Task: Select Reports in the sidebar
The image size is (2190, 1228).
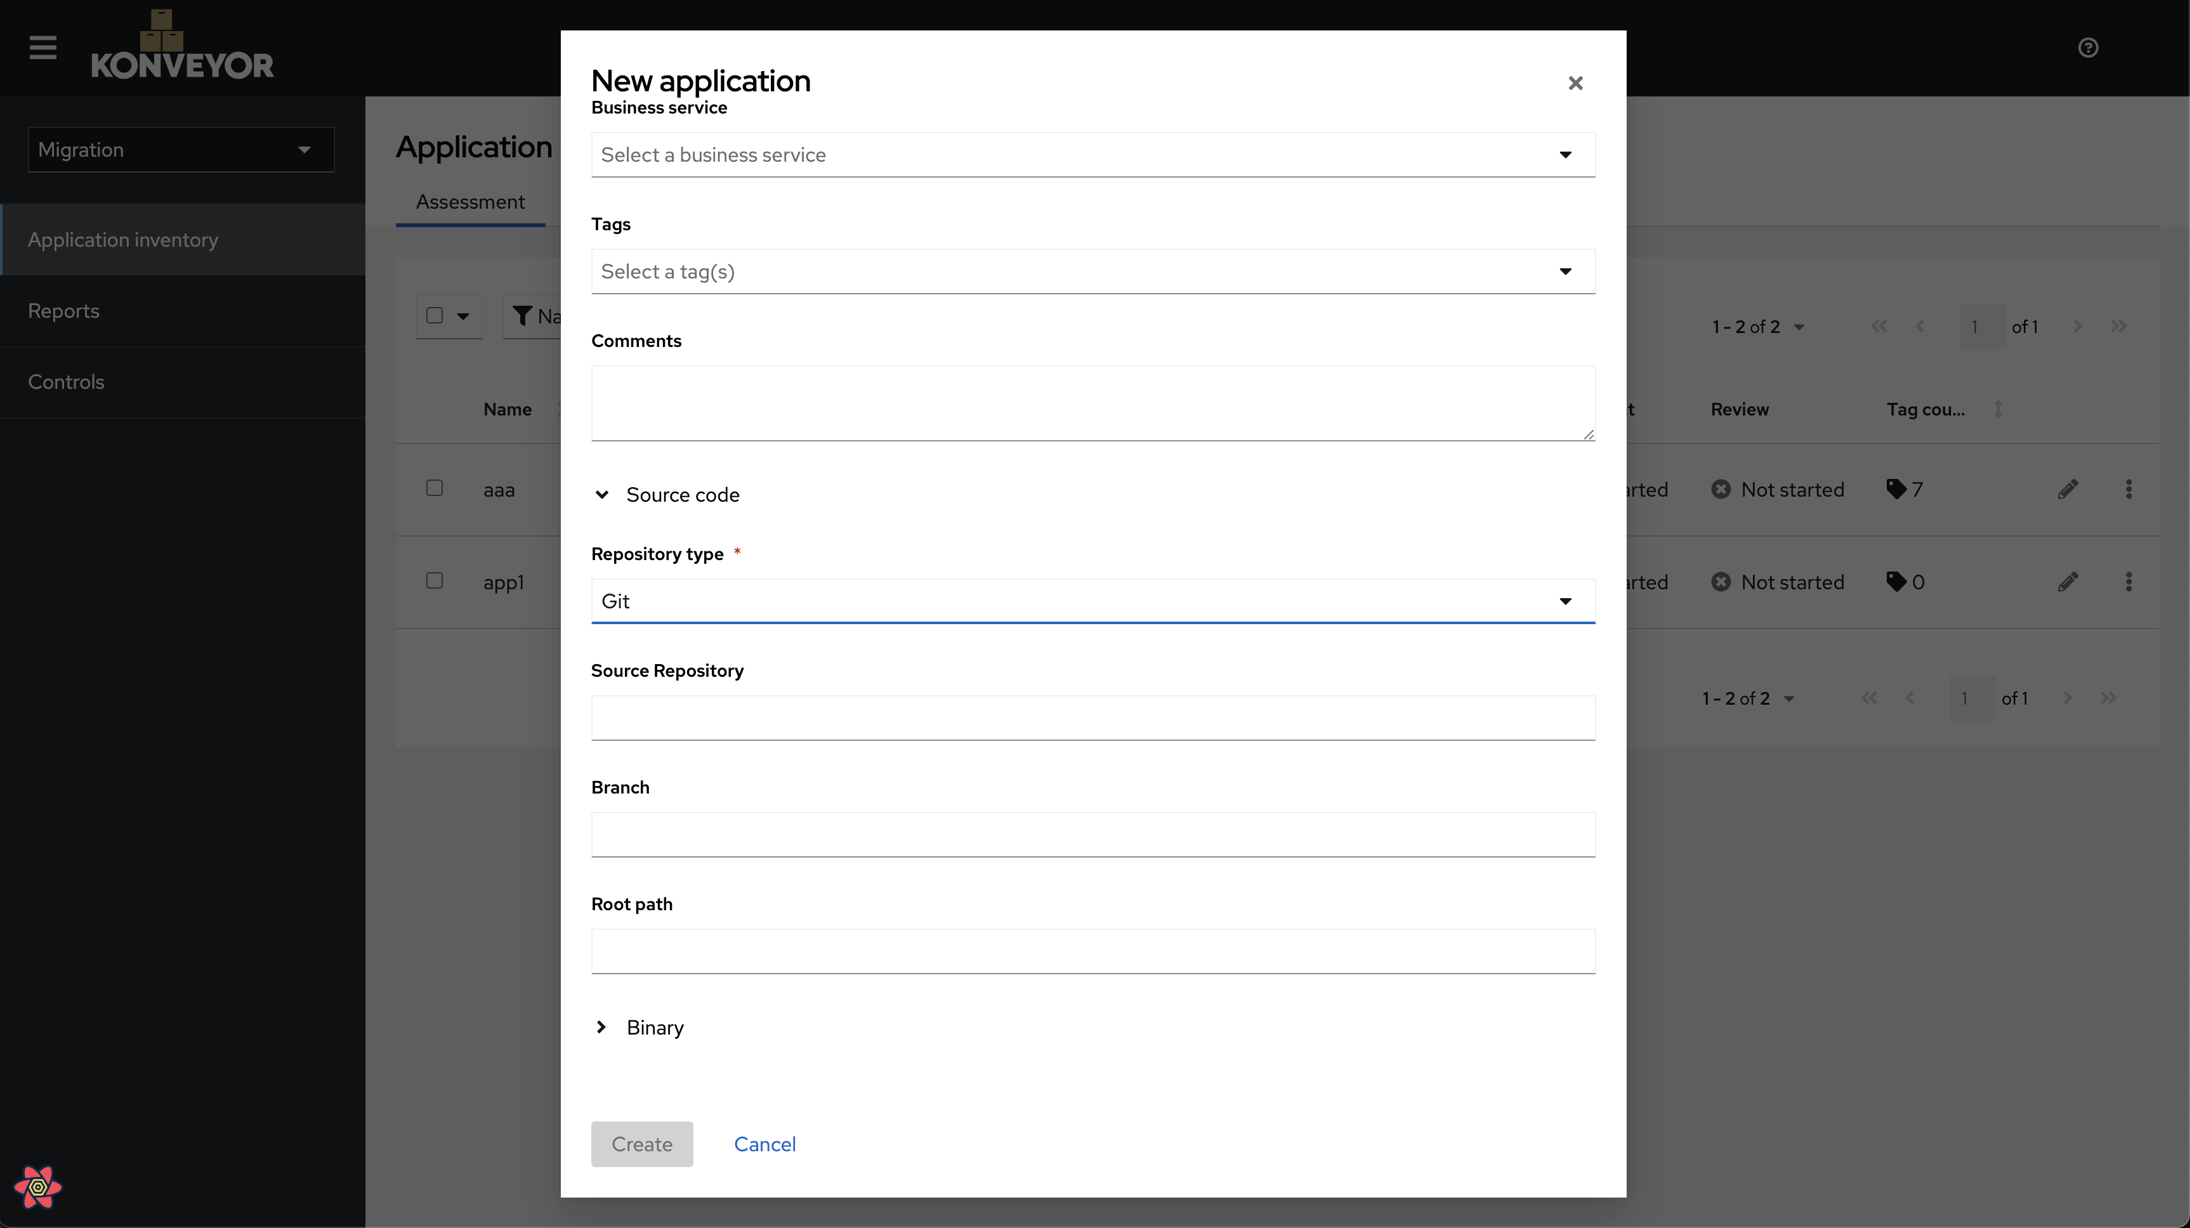Action: (x=64, y=310)
